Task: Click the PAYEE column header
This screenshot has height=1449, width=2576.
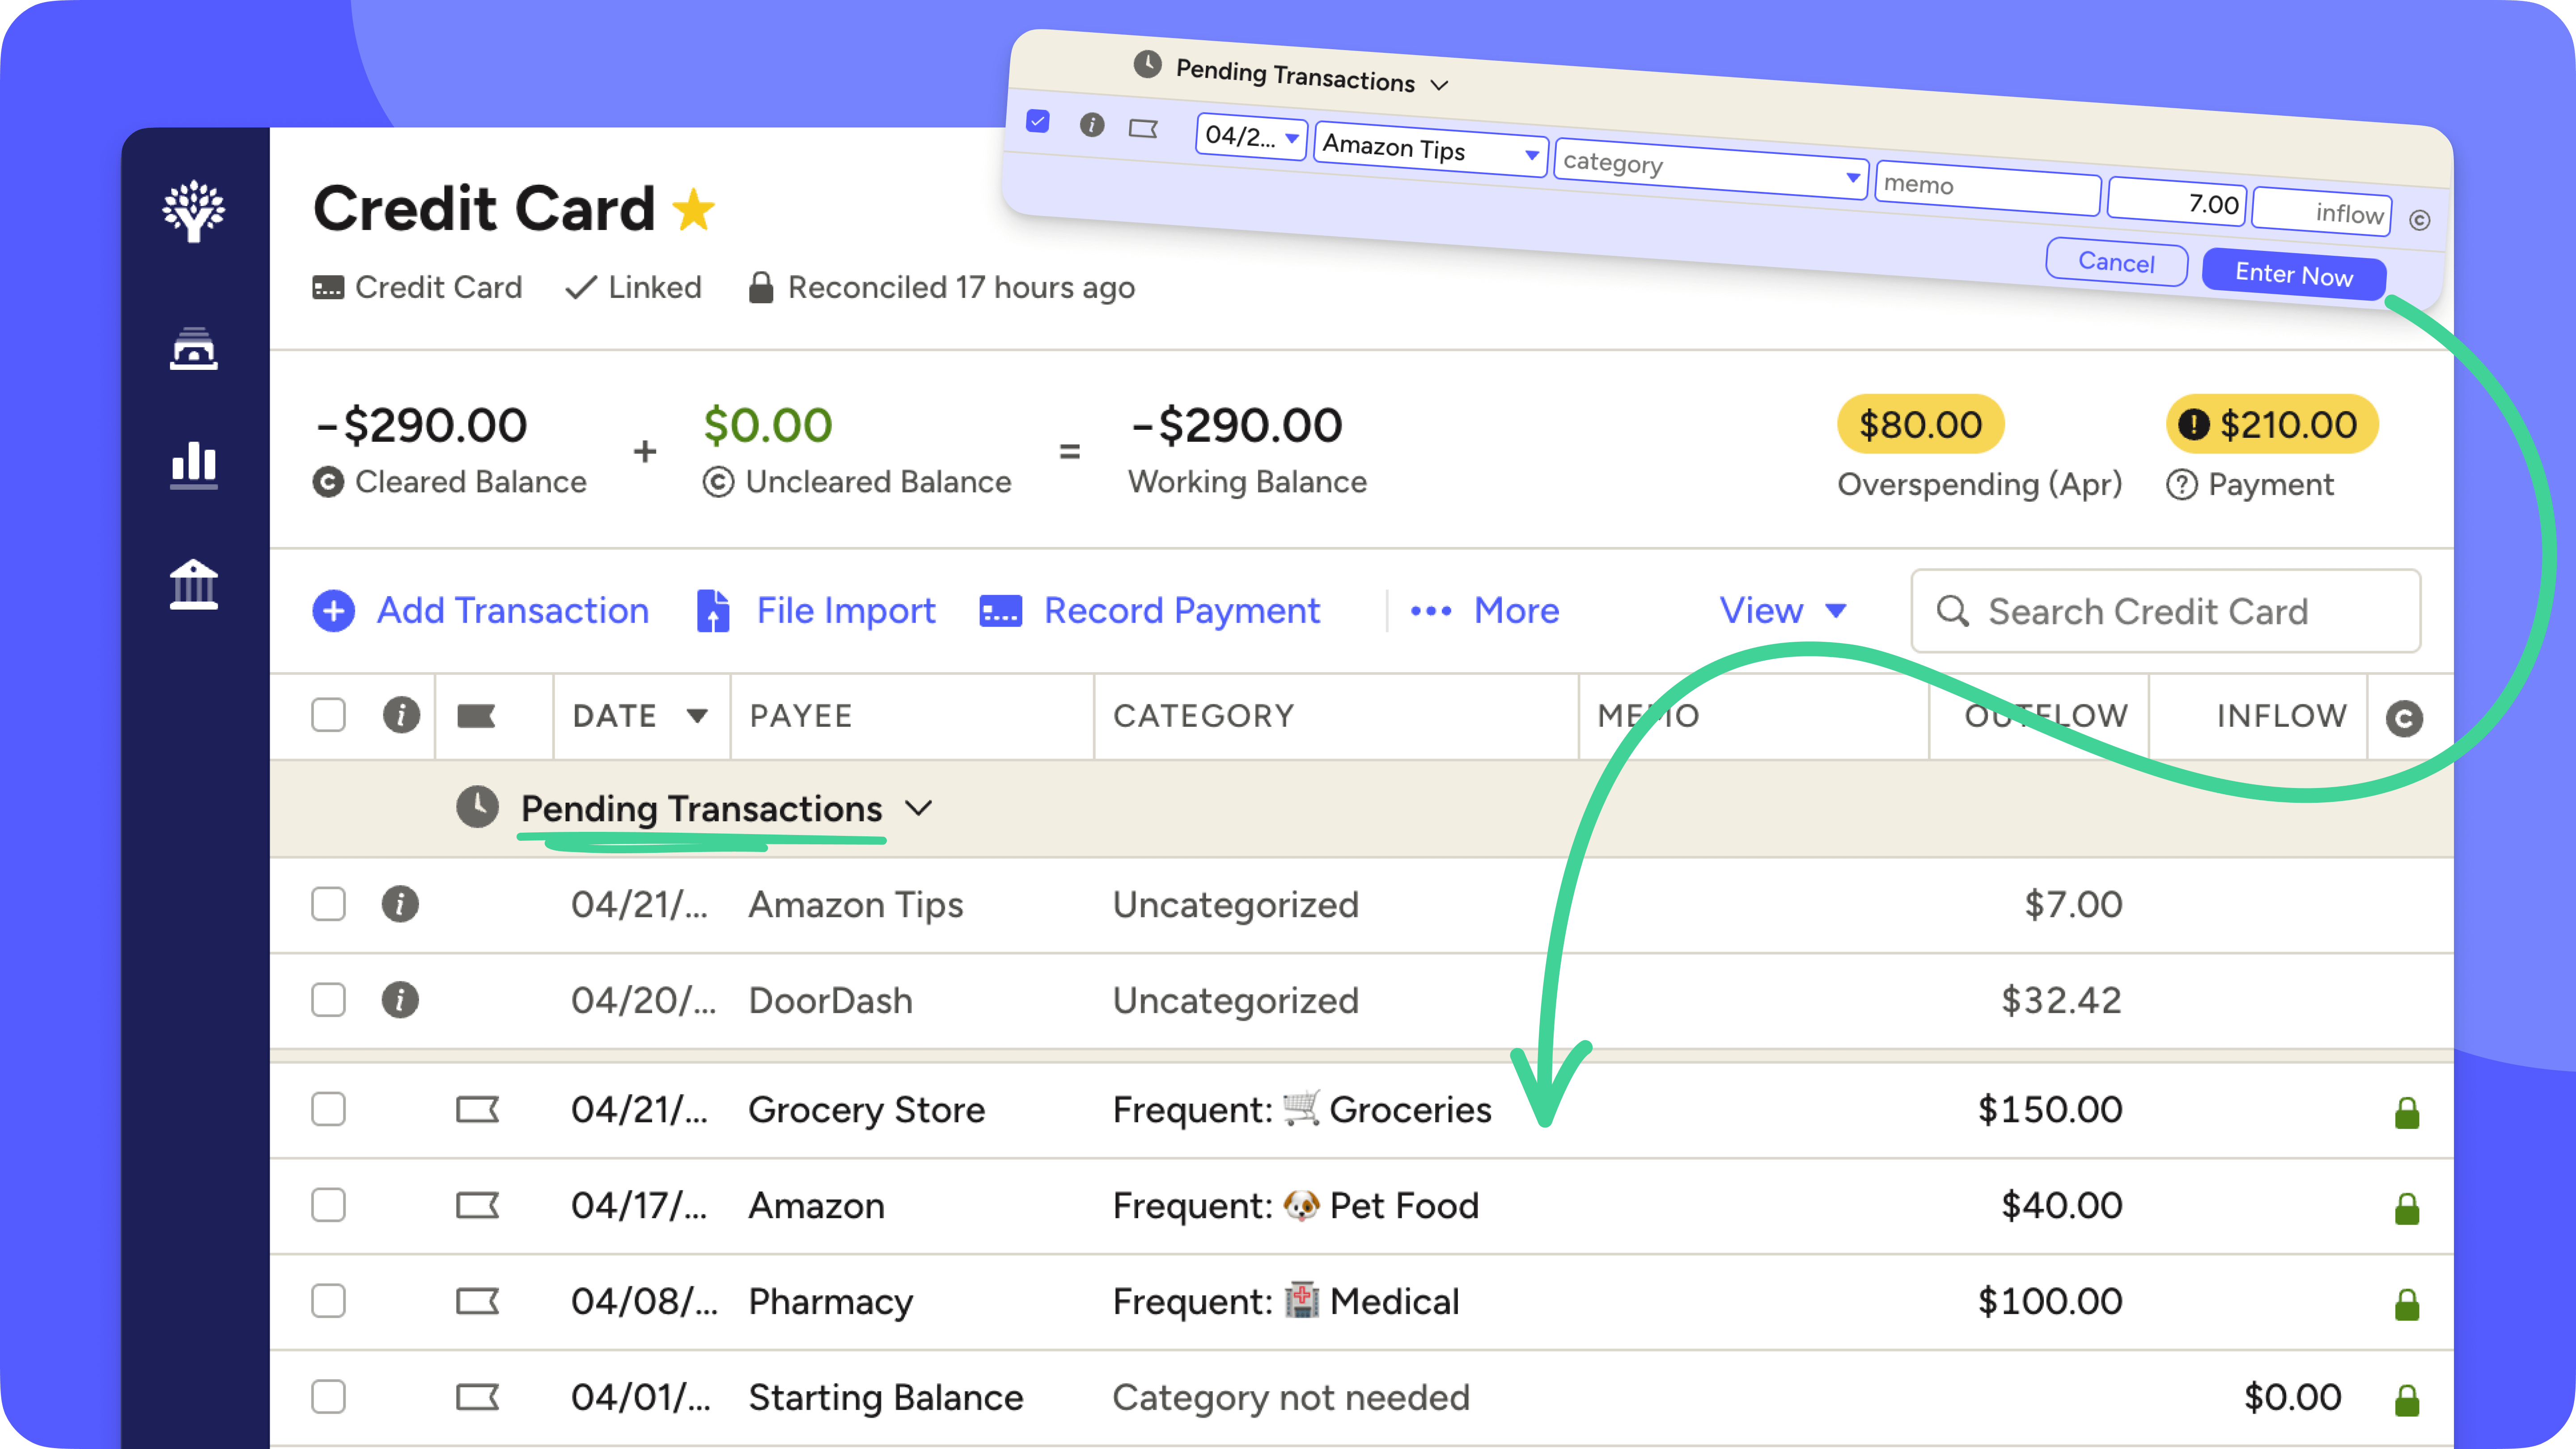Action: click(801, 716)
